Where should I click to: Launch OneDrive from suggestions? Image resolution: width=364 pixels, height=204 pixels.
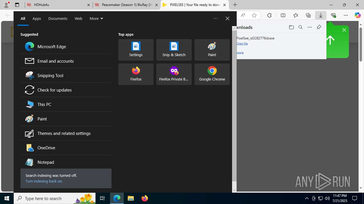pyautogui.click(x=66, y=148)
